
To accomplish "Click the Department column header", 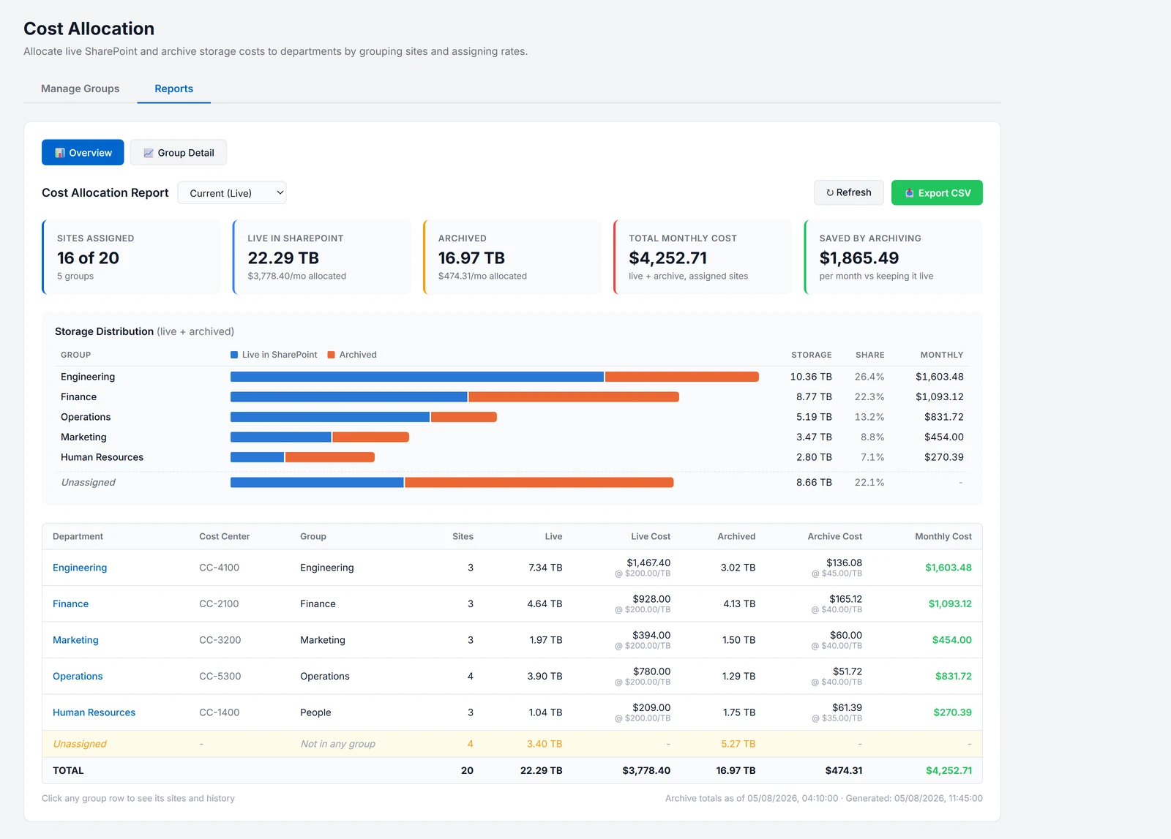I will pos(78,536).
